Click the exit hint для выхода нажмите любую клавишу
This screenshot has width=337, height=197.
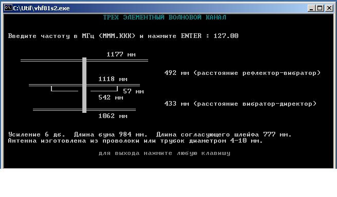click(x=165, y=153)
